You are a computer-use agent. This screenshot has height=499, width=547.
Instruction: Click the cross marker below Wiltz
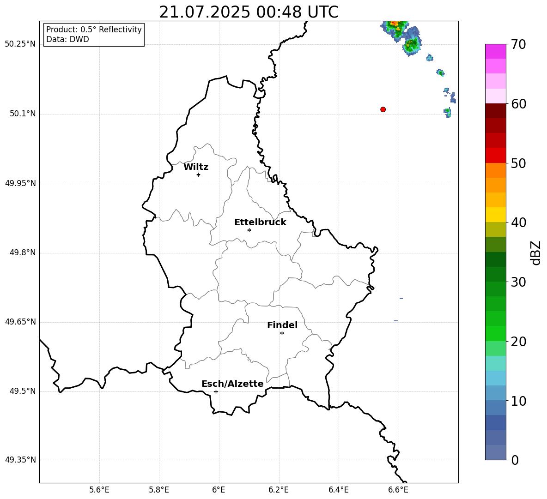click(199, 174)
